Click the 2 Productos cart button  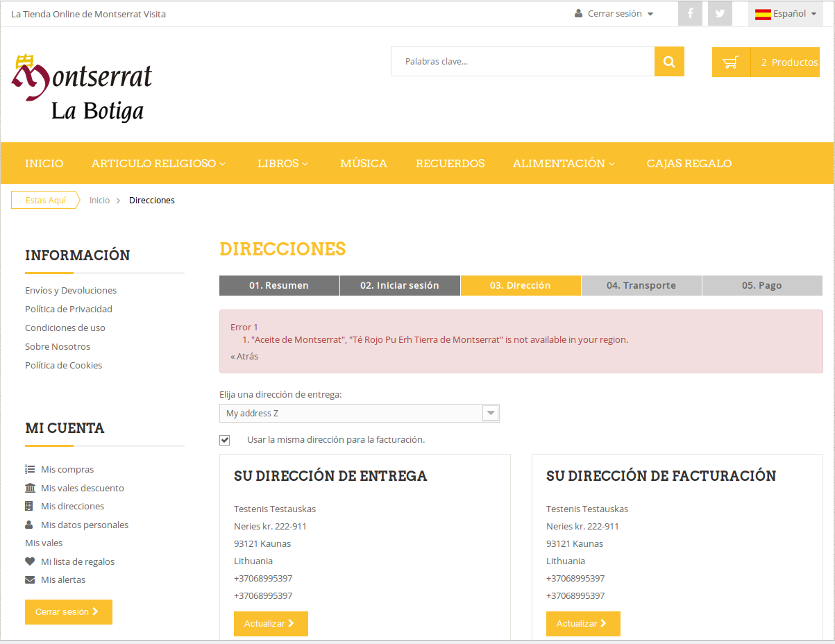pyautogui.click(x=766, y=62)
